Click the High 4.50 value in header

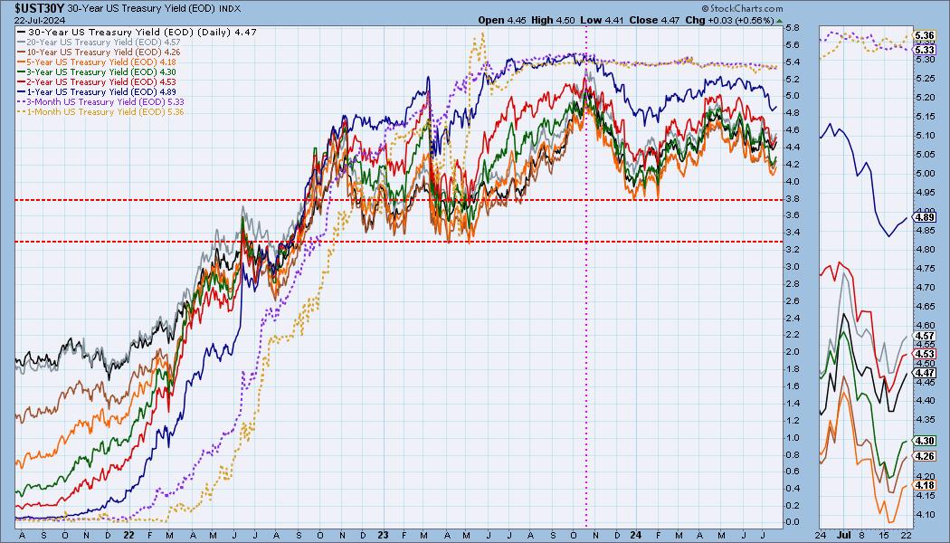(553, 20)
